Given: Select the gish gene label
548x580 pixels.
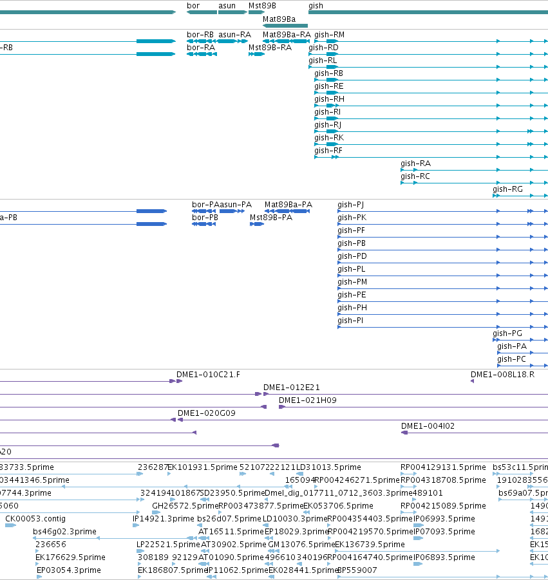Looking at the screenshot, I should (x=316, y=6).
